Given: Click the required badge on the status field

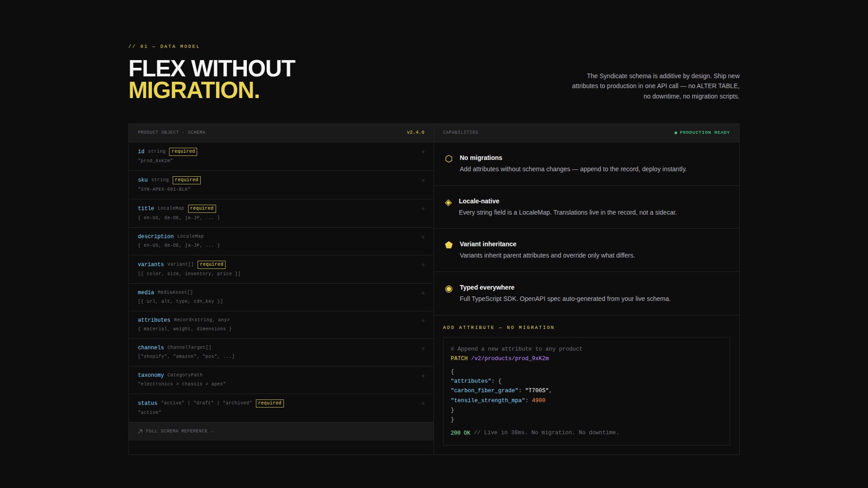Looking at the screenshot, I should [270, 403].
